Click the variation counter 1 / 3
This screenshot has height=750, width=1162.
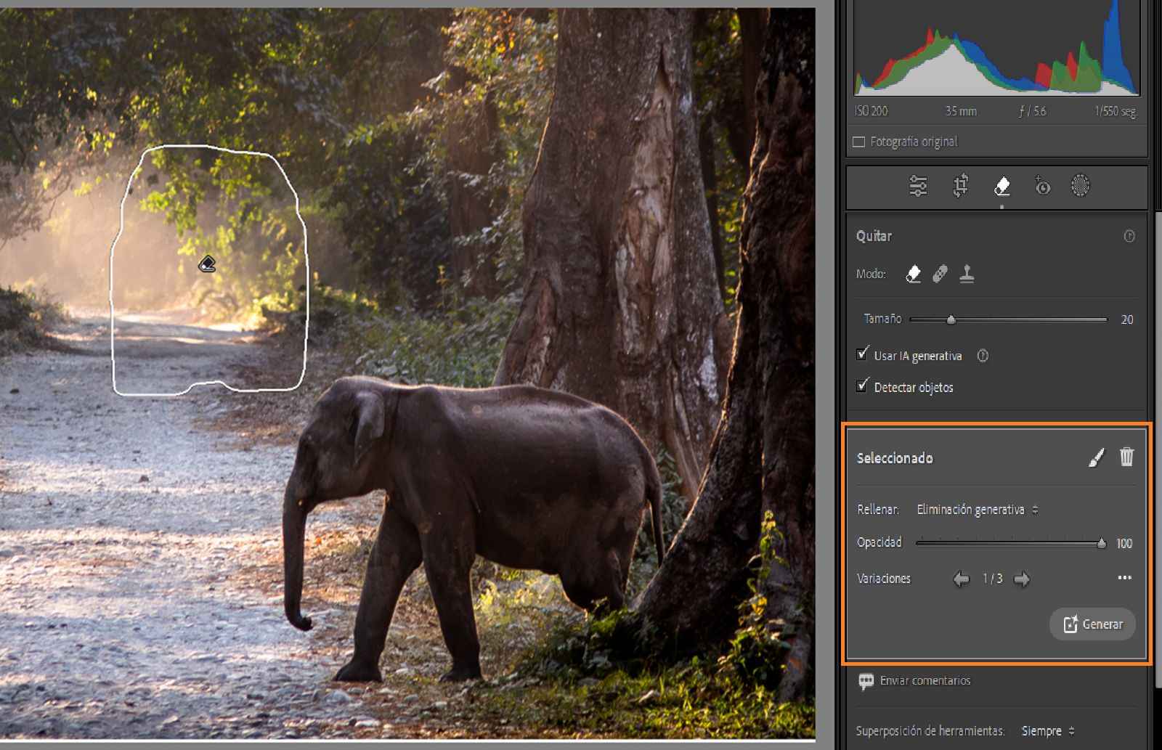[992, 579]
